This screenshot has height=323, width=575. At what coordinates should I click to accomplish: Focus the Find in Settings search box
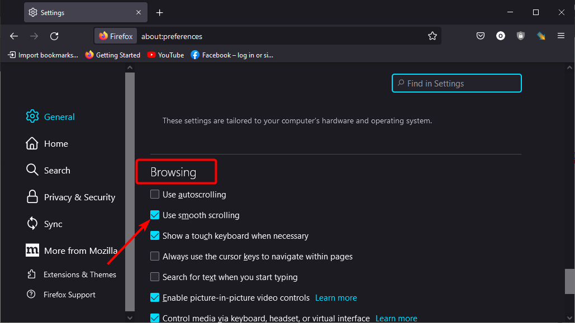(457, 83)
